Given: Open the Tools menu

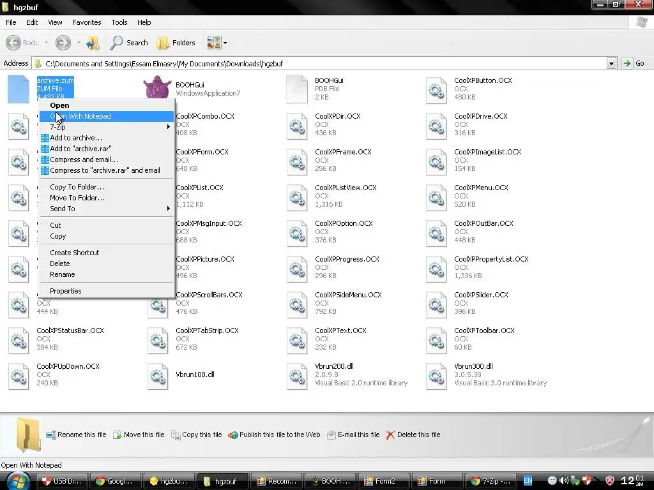Looking at the screenshot, I should [119, 22].
